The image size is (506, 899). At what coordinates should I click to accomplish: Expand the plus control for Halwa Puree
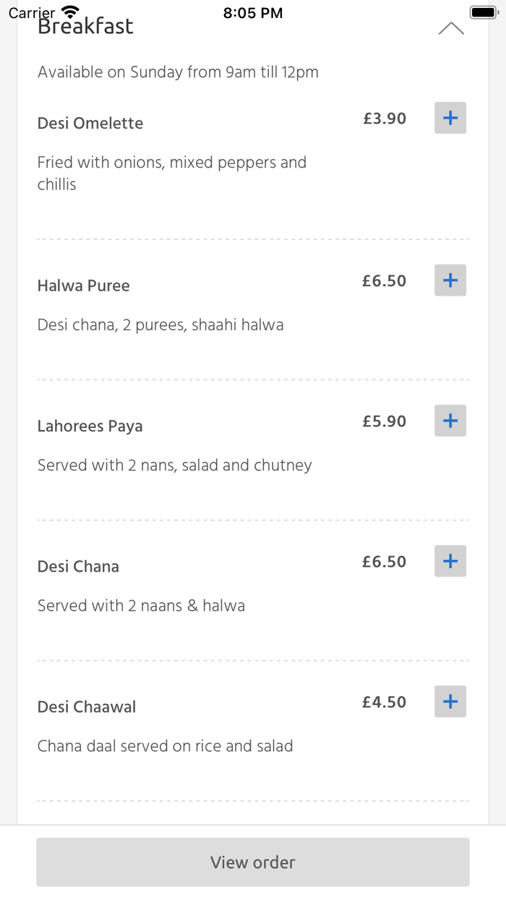tap(450, 280)
